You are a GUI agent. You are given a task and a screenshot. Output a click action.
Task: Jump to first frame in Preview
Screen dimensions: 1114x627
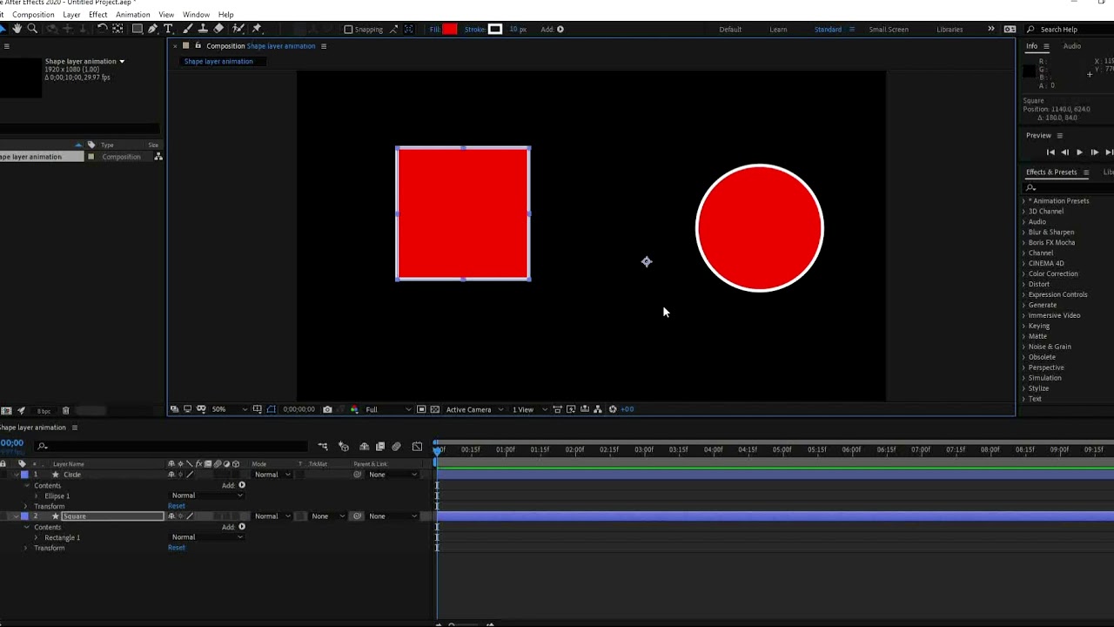[1050, 152]
